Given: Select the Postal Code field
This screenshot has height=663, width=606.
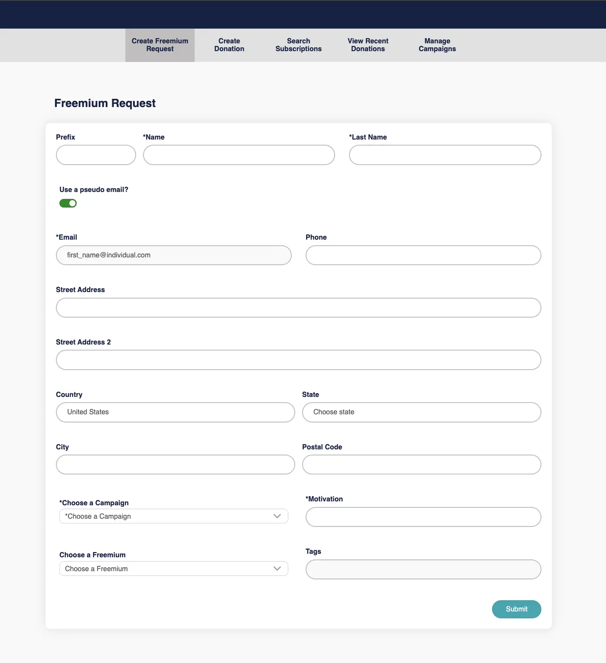Looking at the screenshot, I should point(421,465).
